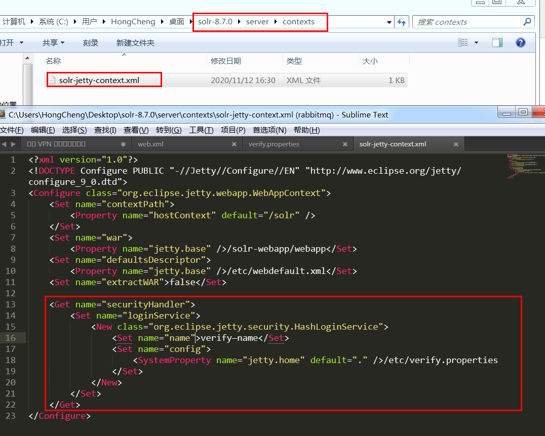Screen dimensions: 545x436
Task: Click the right tab scroll arrow in Sublime
Action: coord(13,144)
